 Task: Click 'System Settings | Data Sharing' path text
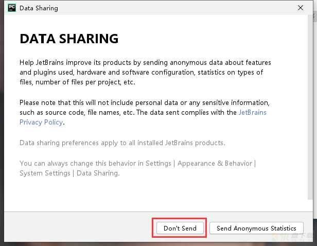coord(69,173)
